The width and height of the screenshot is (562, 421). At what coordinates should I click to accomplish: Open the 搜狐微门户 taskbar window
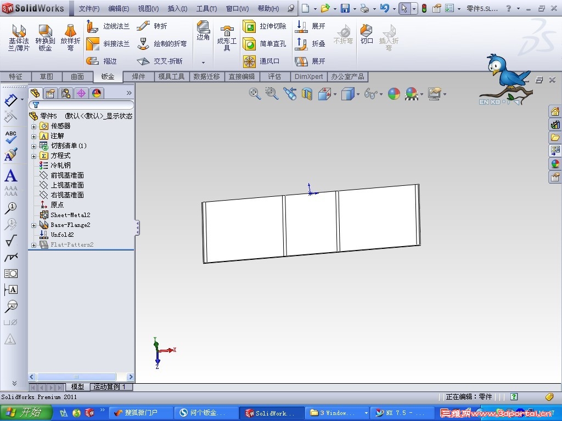pos(140,413)
